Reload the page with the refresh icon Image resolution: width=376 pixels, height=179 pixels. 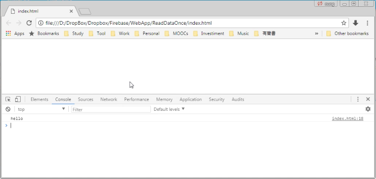point(29,23)
